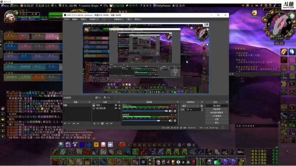Screen dimensions: 296x166
Task: Click the 58m cooldown button on the action bar
Action: tap(240, 152)
